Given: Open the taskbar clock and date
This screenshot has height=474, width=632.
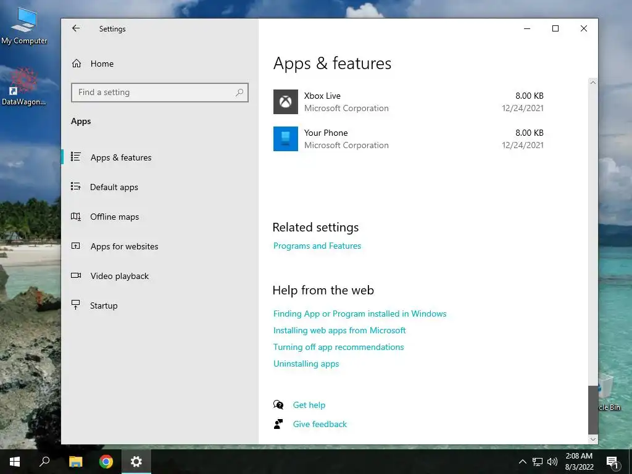Looking at the screenshot, I should [x=579, y=462].
